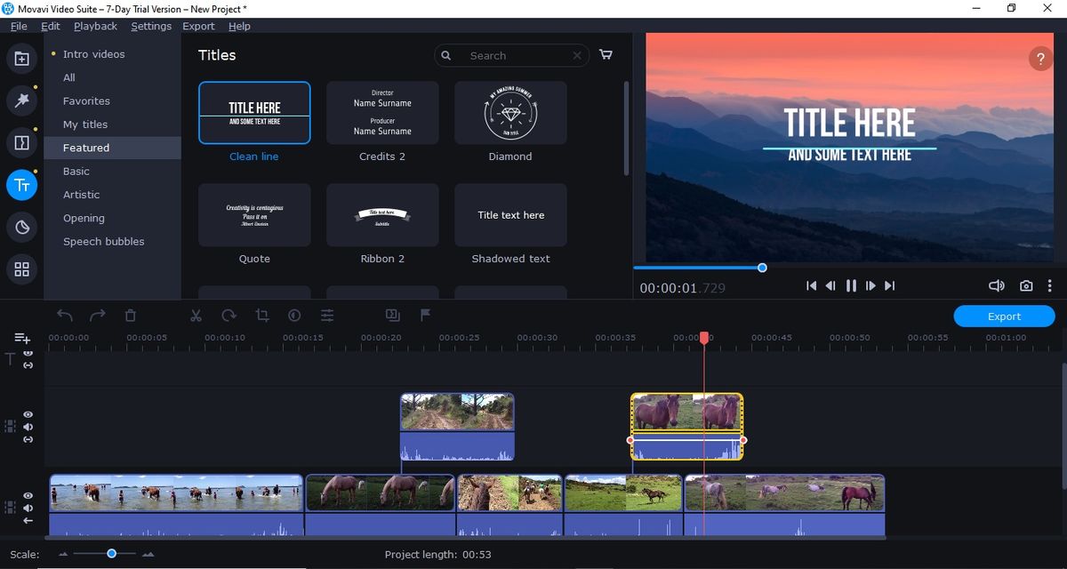Mute the main video track
1067x569 pixels.
coord(28,507)
